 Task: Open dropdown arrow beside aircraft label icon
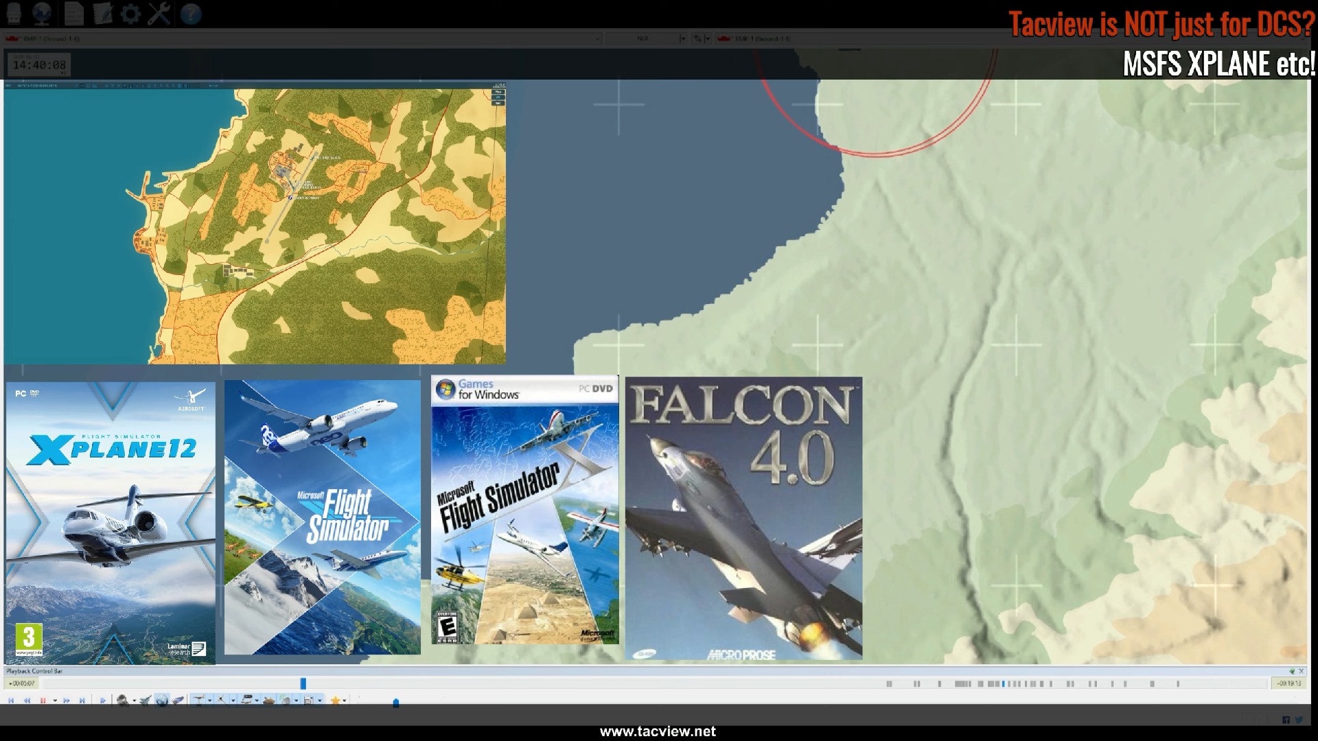[x=209, y=701]
